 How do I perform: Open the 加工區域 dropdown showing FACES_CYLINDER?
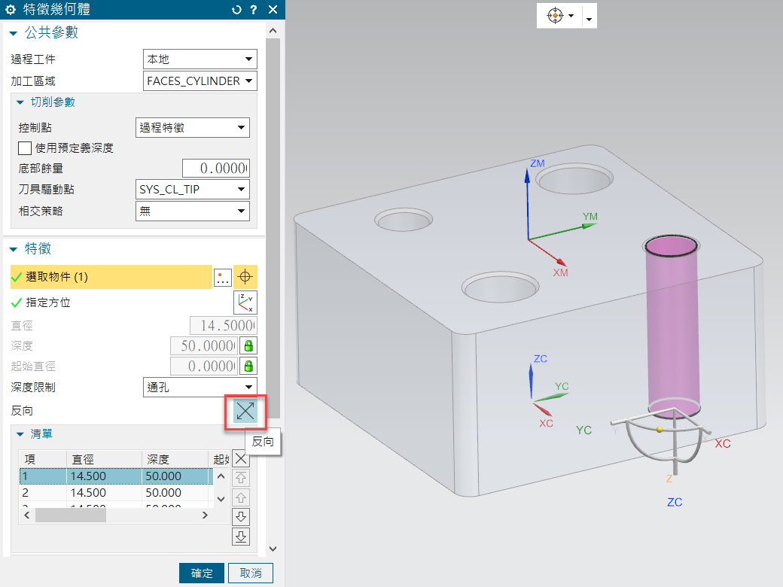[200, 81]
